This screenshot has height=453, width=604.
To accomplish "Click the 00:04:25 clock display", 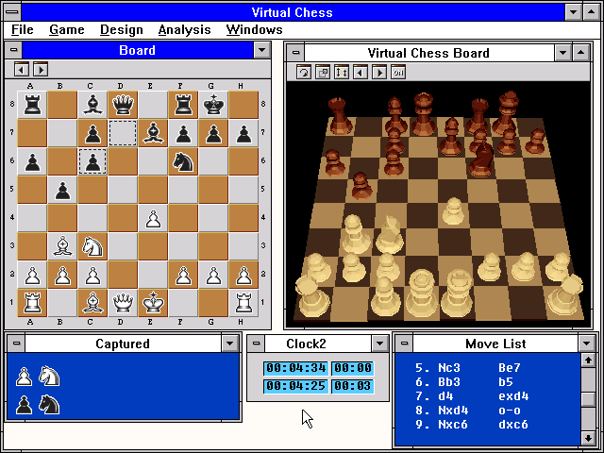I will click(x=295, y=386).
